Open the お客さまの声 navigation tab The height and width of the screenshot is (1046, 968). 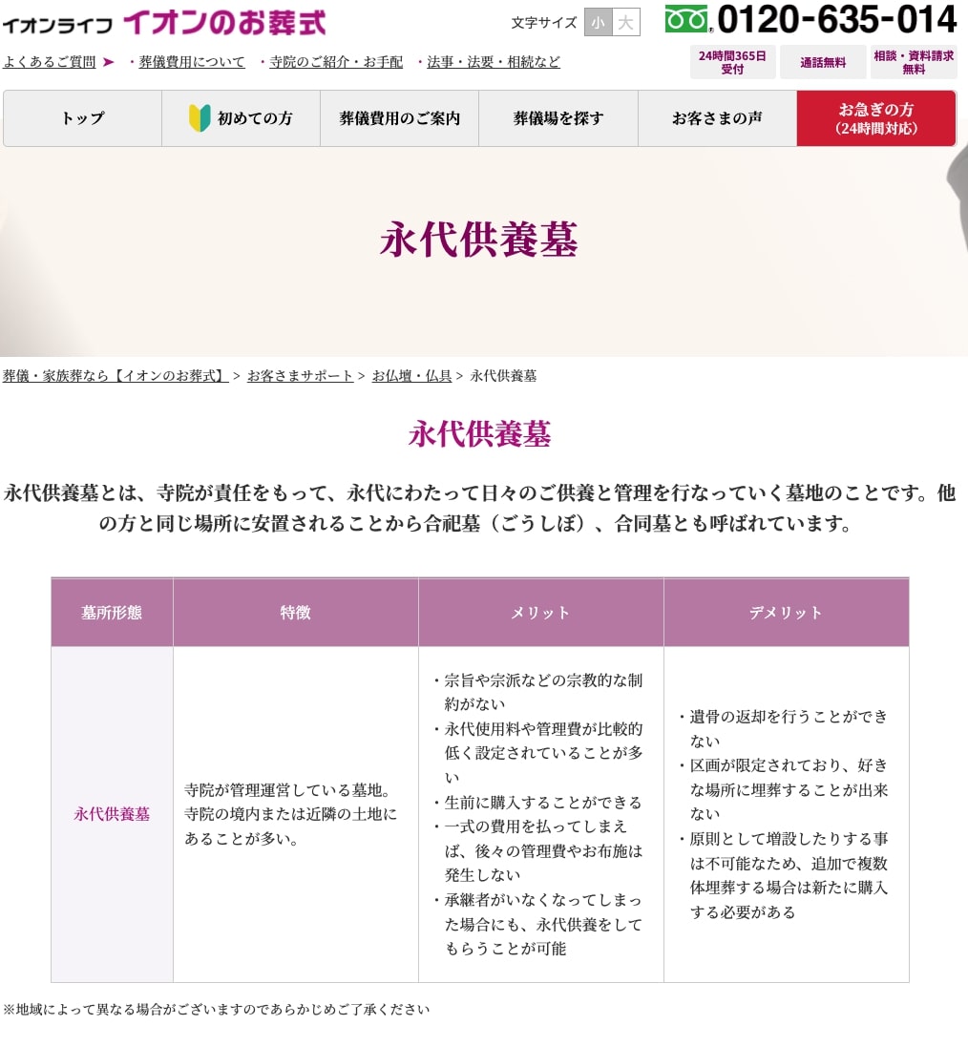pos(717,118)
